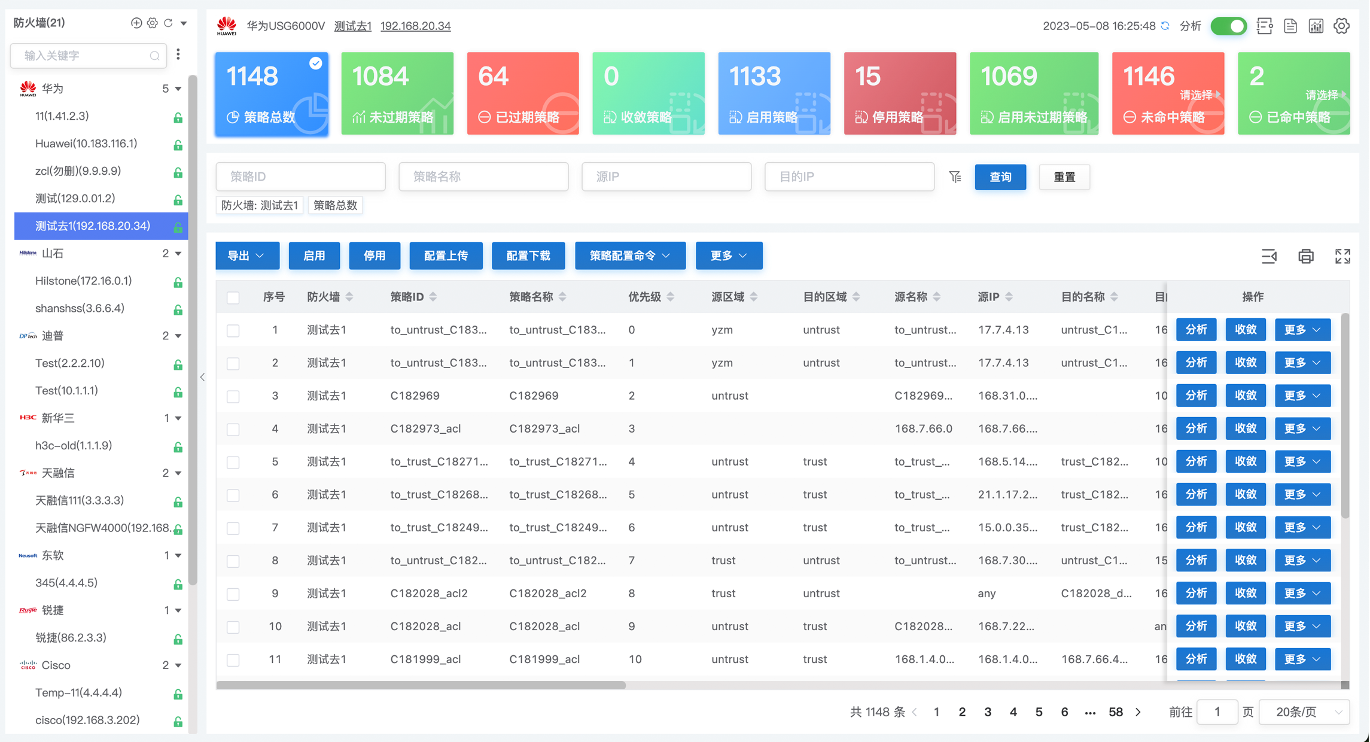The image size is (1370, 742).
Task: Sort by 优先级 column
Action: tap(670, 297)
